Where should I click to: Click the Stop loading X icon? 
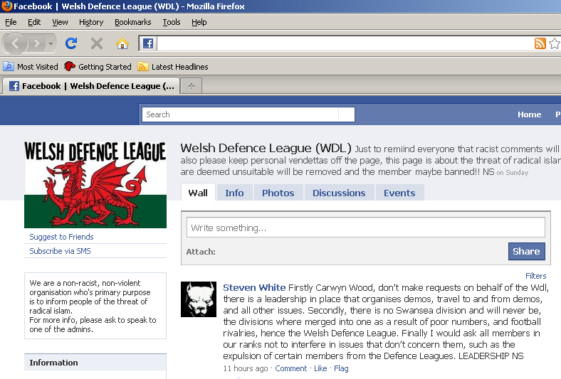pyautogui.click(x=97, y=43)
